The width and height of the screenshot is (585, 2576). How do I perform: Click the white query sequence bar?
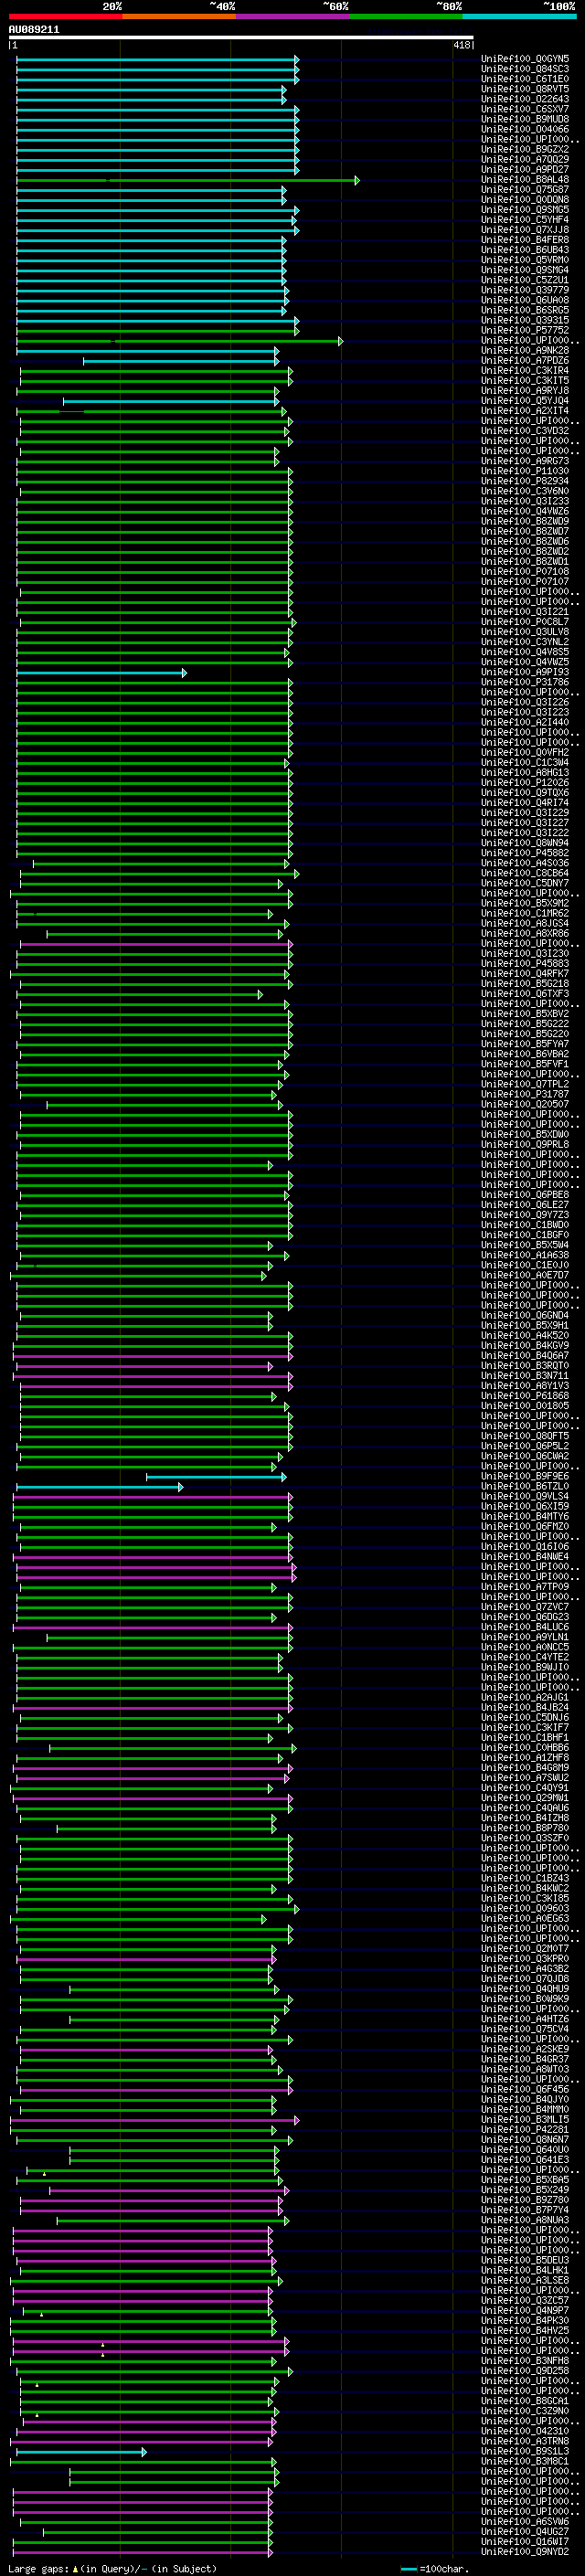click(241, 38)
